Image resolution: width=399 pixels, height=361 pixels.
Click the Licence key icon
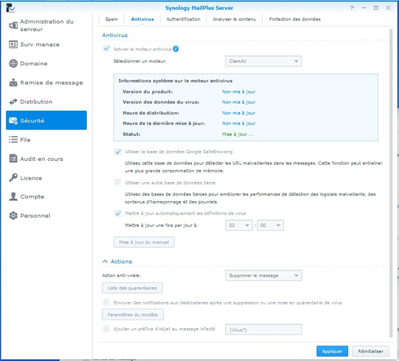click(x=13, y=178)
